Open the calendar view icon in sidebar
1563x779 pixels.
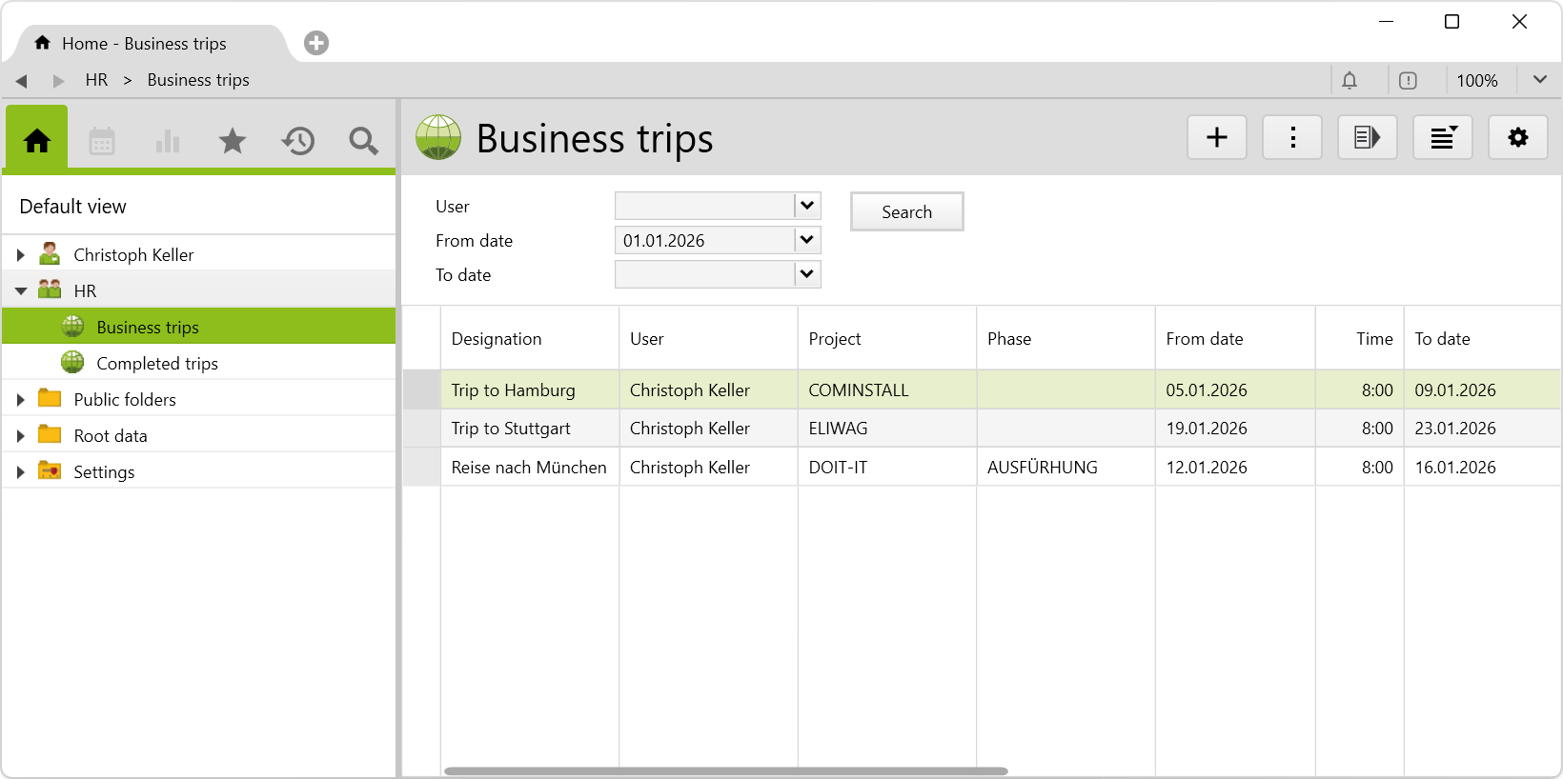(102, 141)
